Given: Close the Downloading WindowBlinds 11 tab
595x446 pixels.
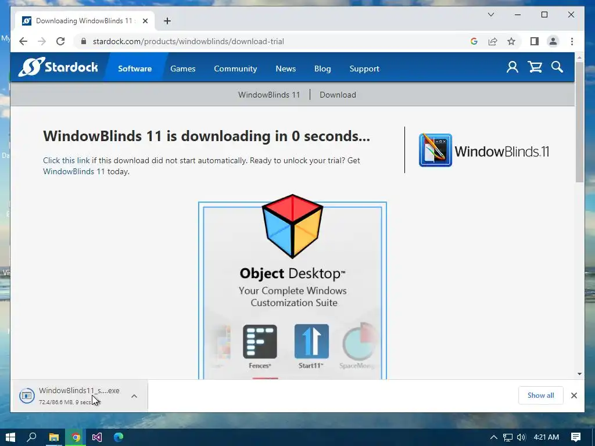Looking at the screenshot, I should (x=145, y=21).
